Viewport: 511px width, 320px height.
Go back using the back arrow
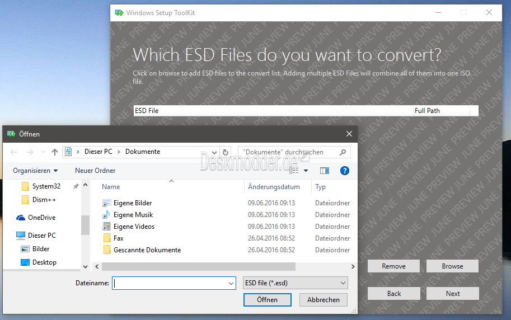coord(13,152)
